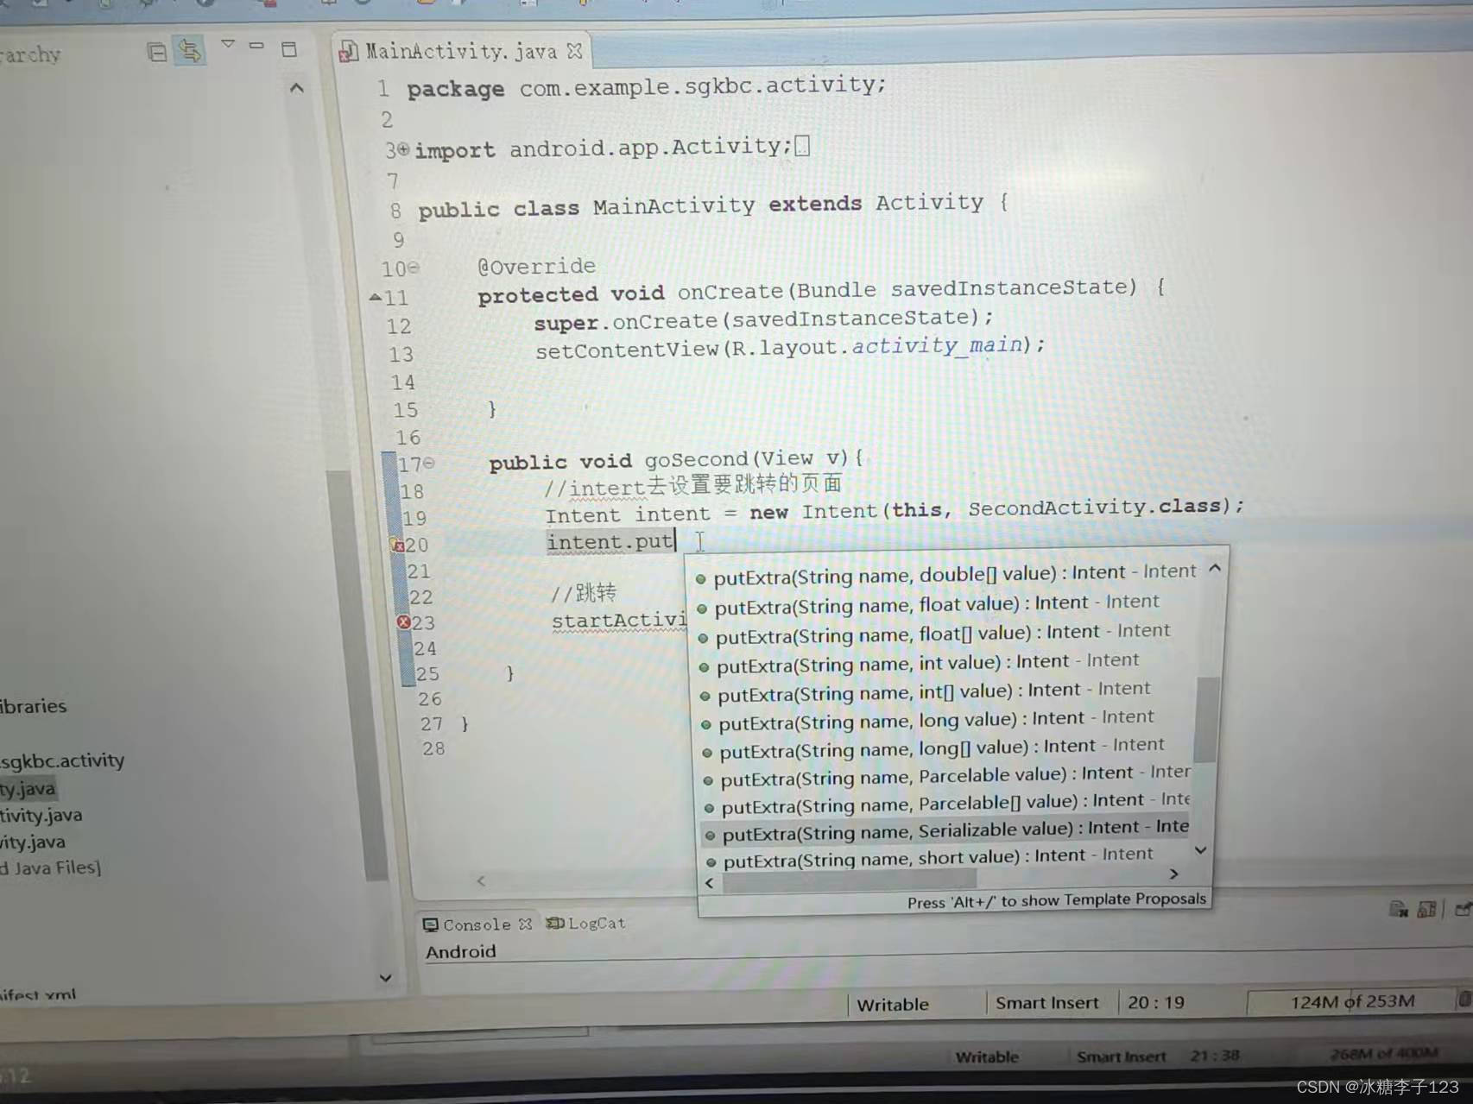Choose putExtra with Parcelable value proposal
This screenshot has width=1473, height=1104.
946,775
